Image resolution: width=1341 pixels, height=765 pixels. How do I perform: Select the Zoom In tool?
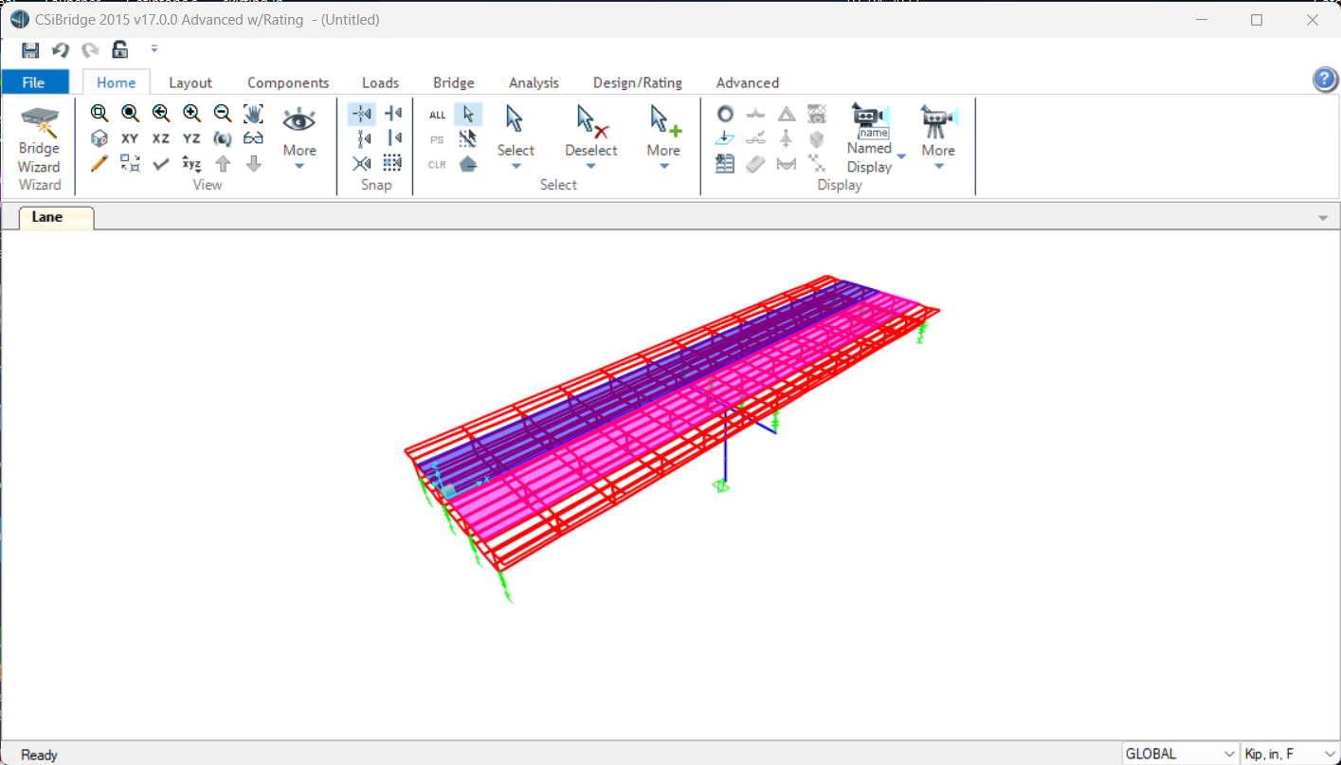[x=191, y=113]
